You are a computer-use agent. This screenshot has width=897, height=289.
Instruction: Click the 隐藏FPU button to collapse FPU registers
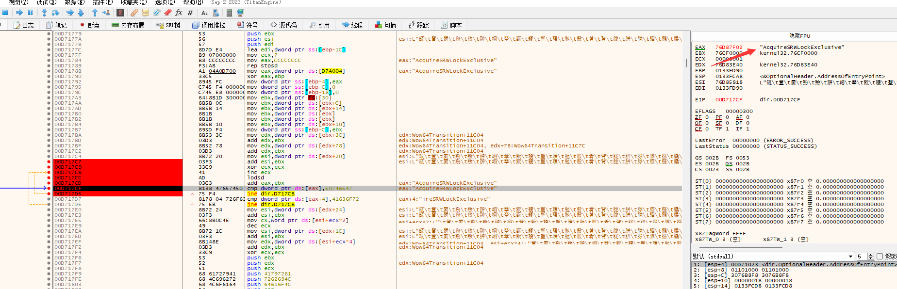[799, 36]
